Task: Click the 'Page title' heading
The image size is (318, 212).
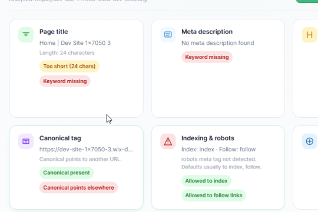Action: 54,32
